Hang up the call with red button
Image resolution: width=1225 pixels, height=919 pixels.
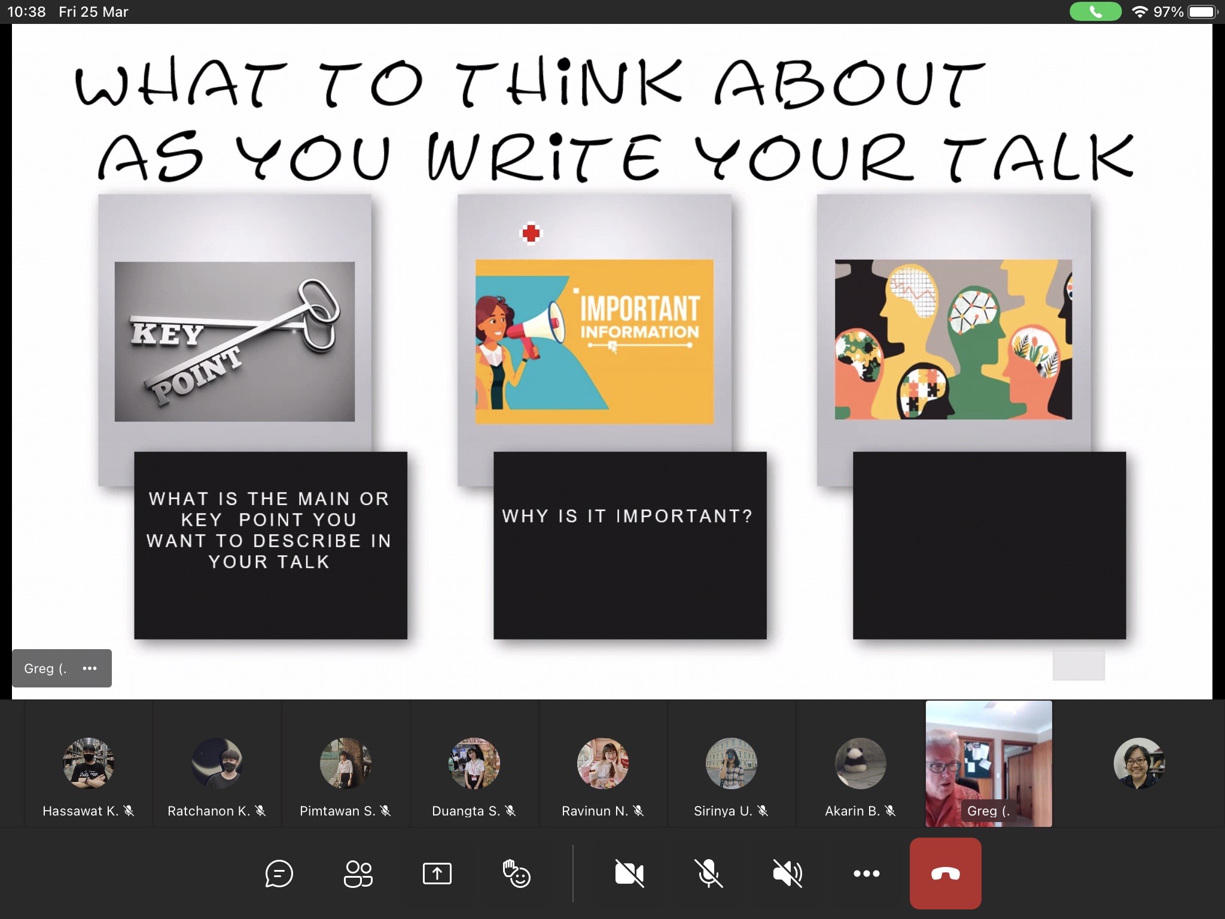tap(946, 874)
